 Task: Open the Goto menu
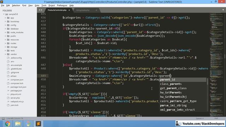(x=37, y=6)
